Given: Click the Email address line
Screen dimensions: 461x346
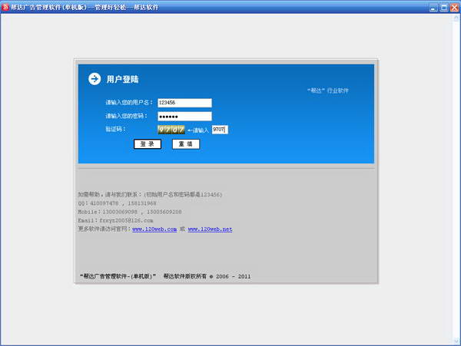Looking at the screenshot, I should coord(115,220).
